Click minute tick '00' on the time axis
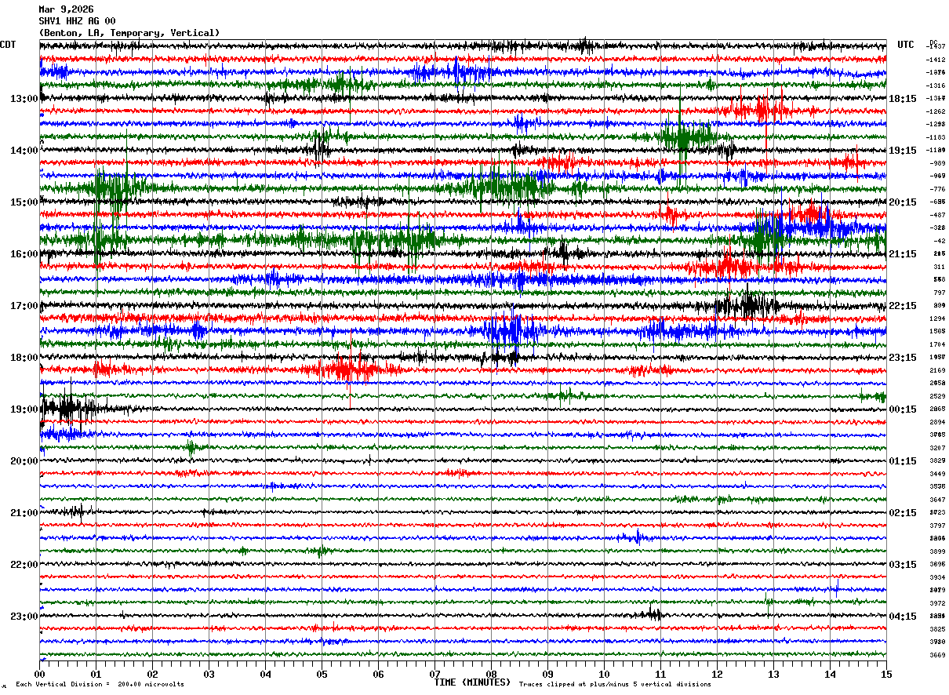This screenshot has height=695, width=949. point(39,674)
